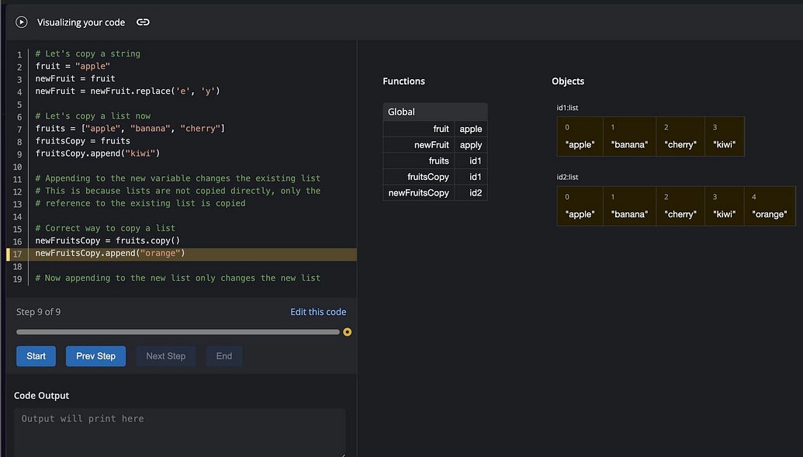Screen dimensions: 803x457
Task: Click the play circle icon in the header
Action: (x=21, y=22)
